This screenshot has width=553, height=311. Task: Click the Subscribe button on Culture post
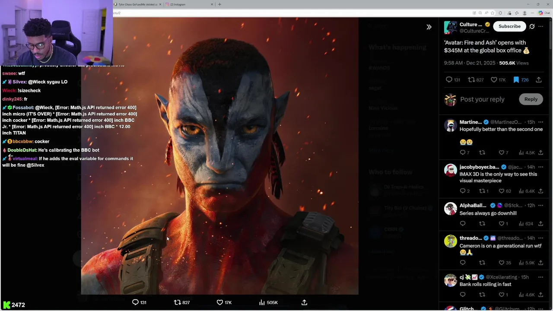(x=509, y=26)
